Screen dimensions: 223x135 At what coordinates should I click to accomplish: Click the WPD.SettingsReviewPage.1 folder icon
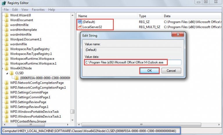(x=7, y=107)
